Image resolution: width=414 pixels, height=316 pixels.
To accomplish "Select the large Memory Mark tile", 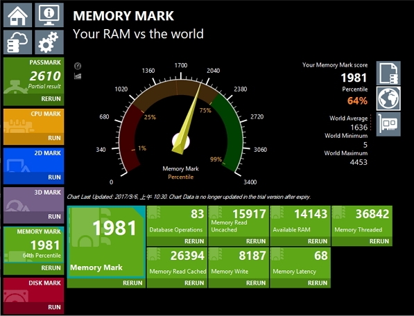I will (106, 242).
